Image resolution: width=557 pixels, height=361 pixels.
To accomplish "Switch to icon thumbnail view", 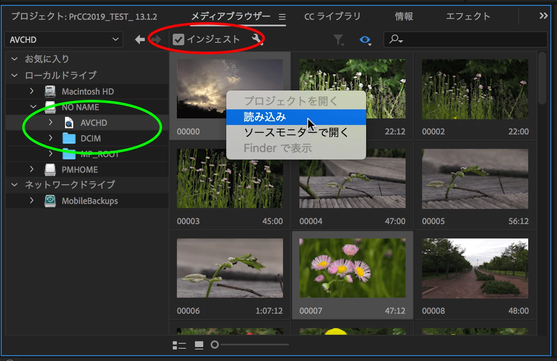I will (x=199, y=345).
